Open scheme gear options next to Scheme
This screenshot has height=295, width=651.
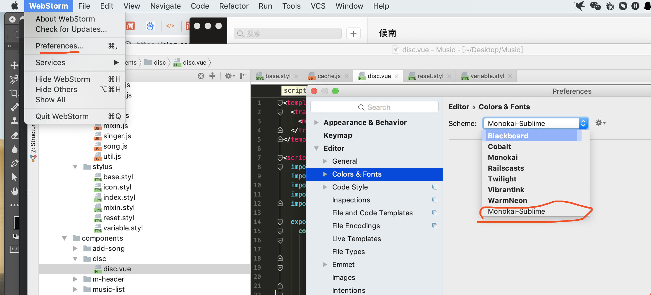click(600, 123)
